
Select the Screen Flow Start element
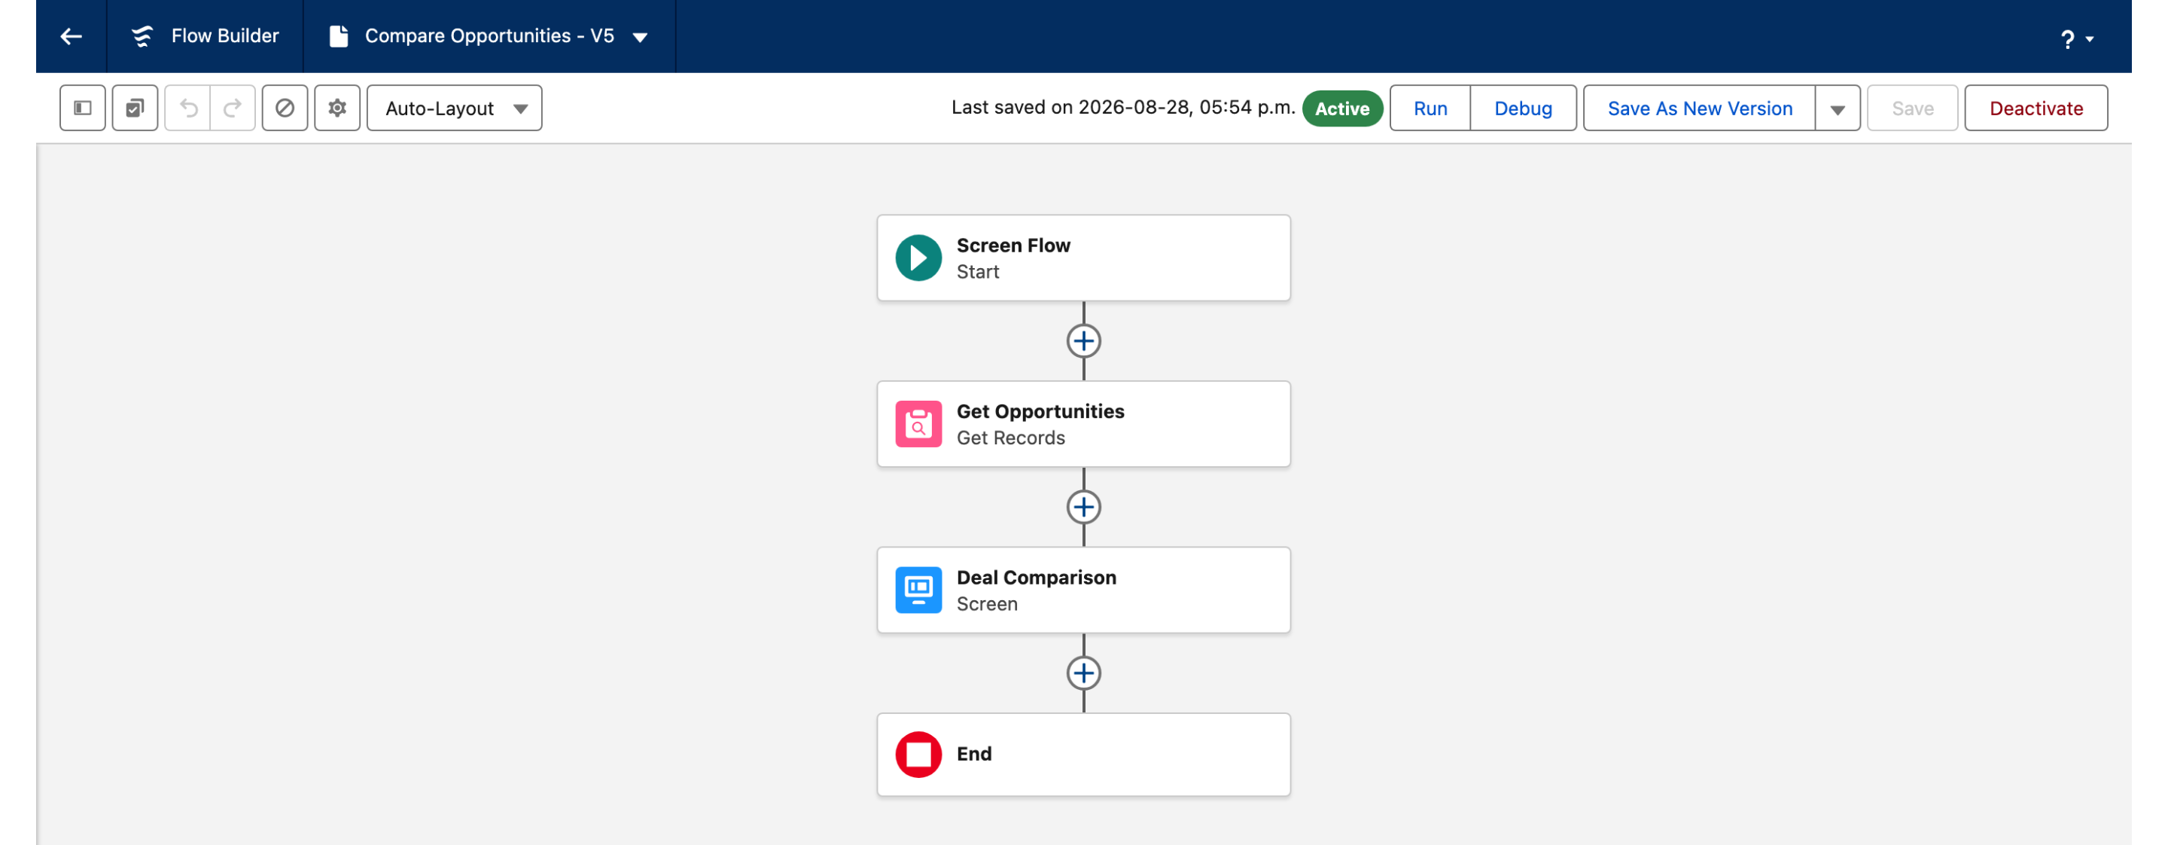(1083, 258)
